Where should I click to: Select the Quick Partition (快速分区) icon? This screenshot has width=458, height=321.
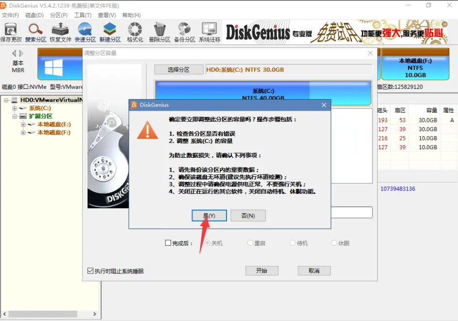click(x=85, y=33)
